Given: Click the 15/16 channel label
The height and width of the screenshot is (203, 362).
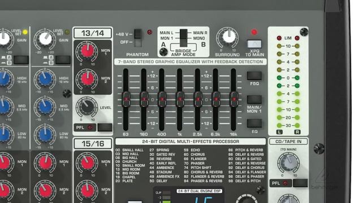Looking at the screenshot, I should tap(93, 144).
